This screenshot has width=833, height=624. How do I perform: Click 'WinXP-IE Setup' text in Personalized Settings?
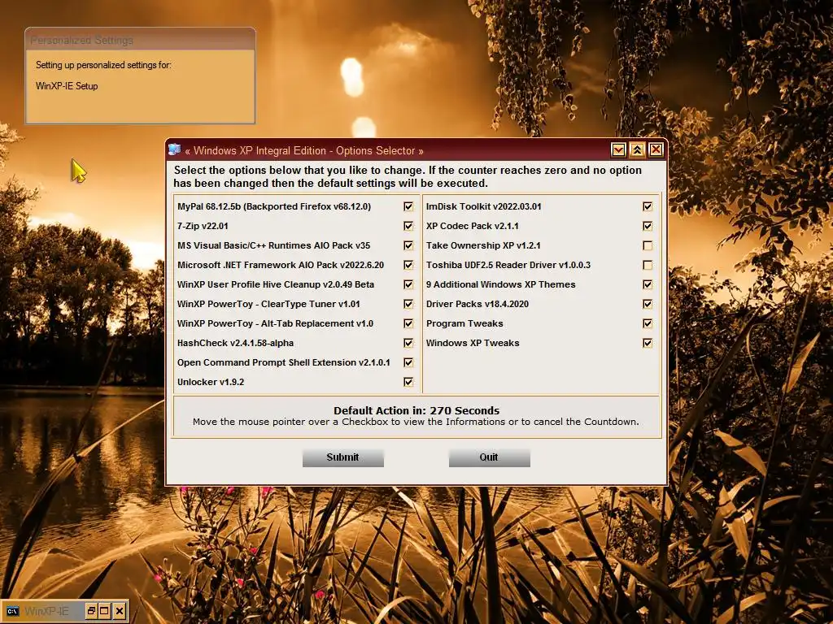pyautogui.click(x=67, y=86)
